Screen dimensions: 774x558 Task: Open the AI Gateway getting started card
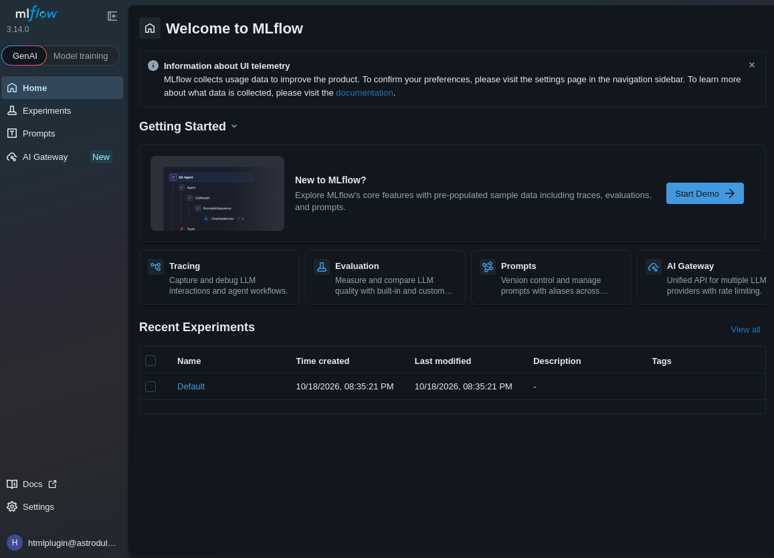tap(702, 278)
